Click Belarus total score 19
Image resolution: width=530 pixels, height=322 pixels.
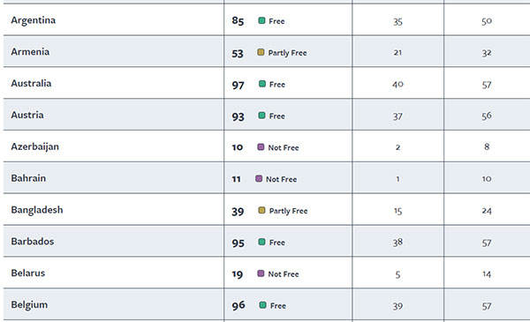[x=238, y=274]
